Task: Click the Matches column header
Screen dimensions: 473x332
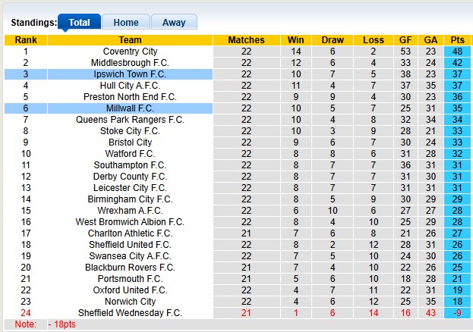Action: [246, 40]
